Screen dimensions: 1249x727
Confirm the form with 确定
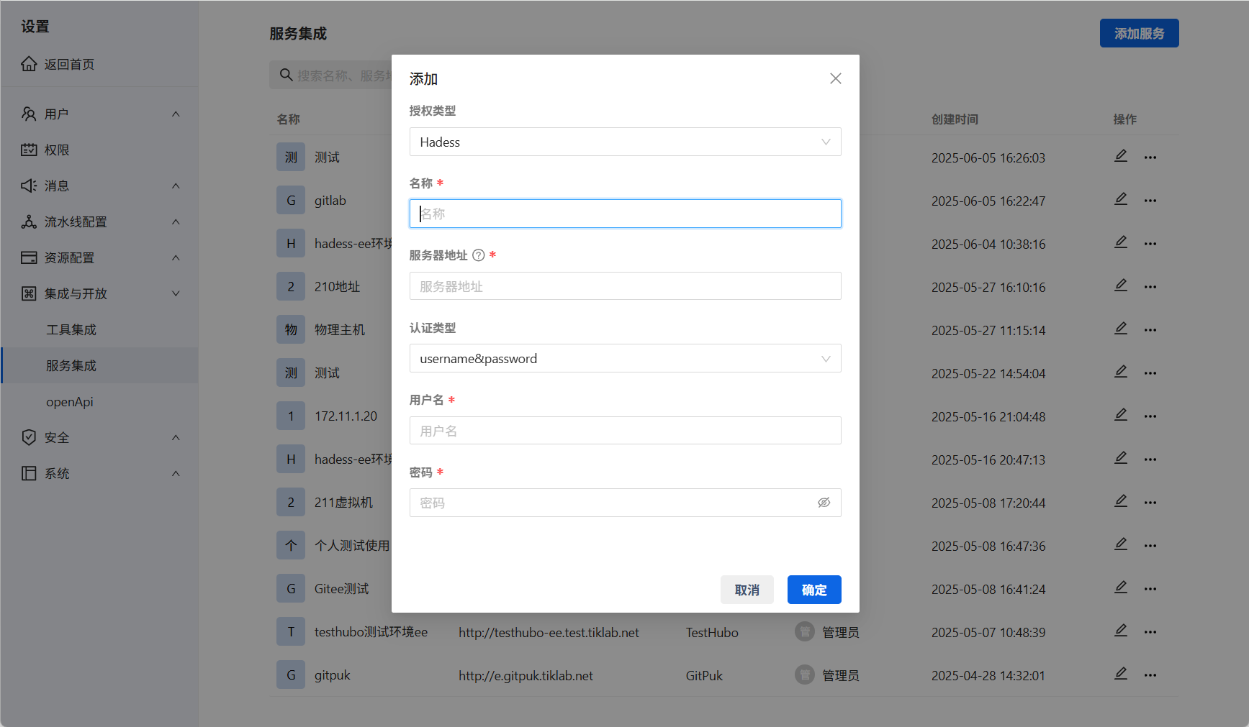click(x=814, y=590)
